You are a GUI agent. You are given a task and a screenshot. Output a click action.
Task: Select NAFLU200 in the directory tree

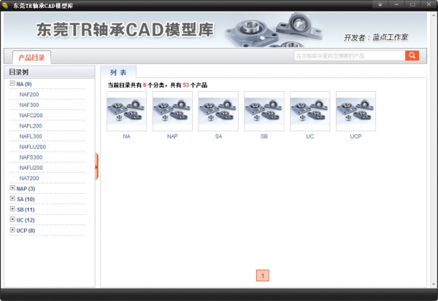[32, 146]
